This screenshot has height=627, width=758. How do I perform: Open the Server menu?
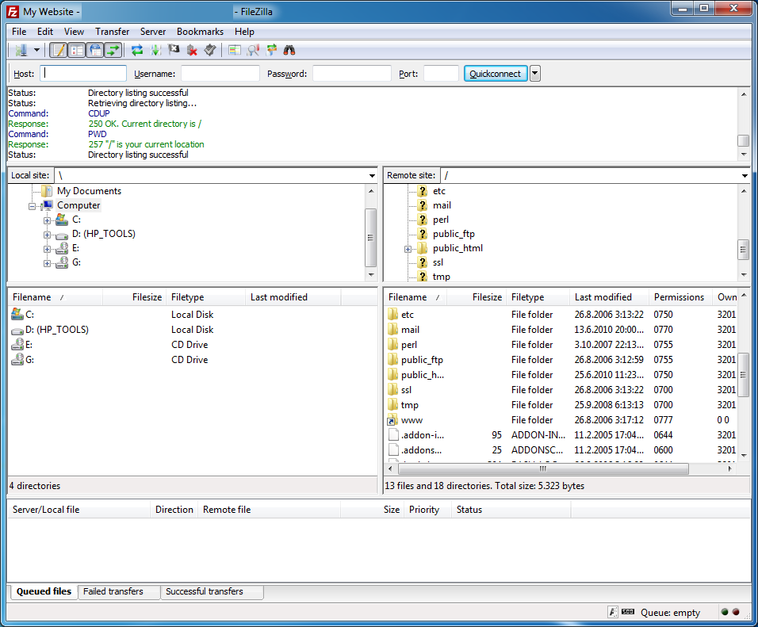(153, 32)
